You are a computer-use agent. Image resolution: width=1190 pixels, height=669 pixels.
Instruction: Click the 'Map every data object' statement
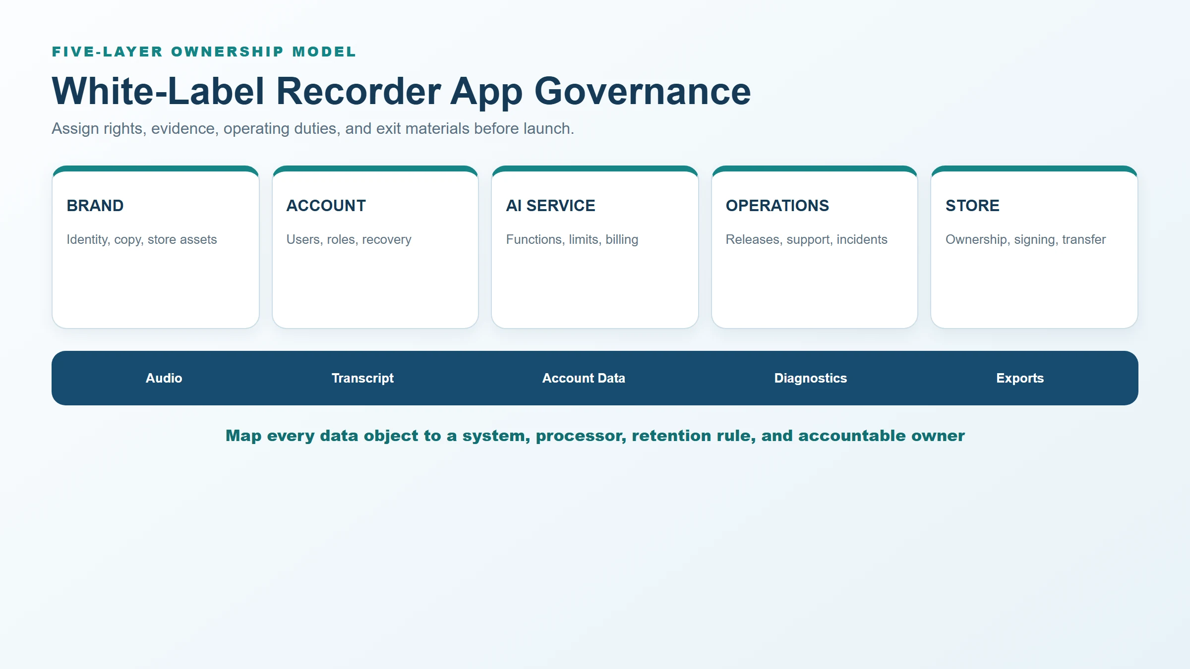click(595, 436)
